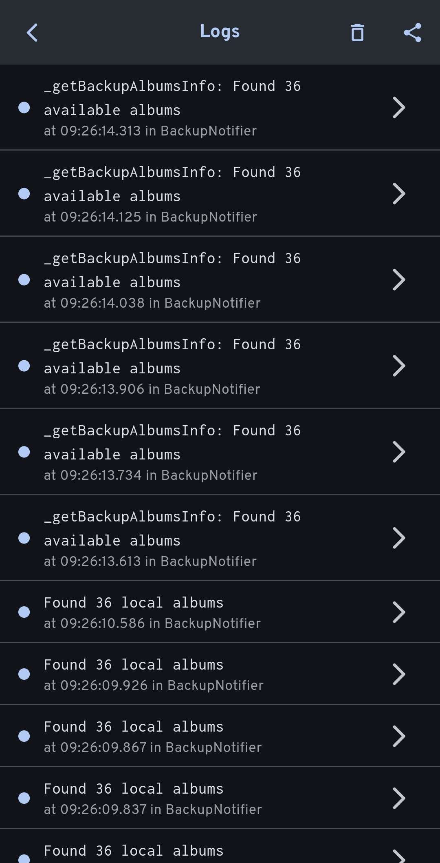This screenshot has height=863, width=440.
Task: Click blue dot of 09:26:14.313 log entry
Action: (24, 108)
